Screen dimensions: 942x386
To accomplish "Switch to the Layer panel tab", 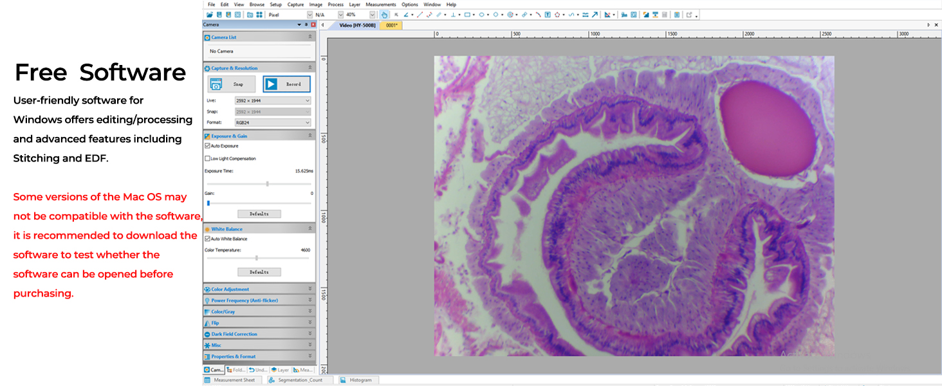I will (281, 370).
